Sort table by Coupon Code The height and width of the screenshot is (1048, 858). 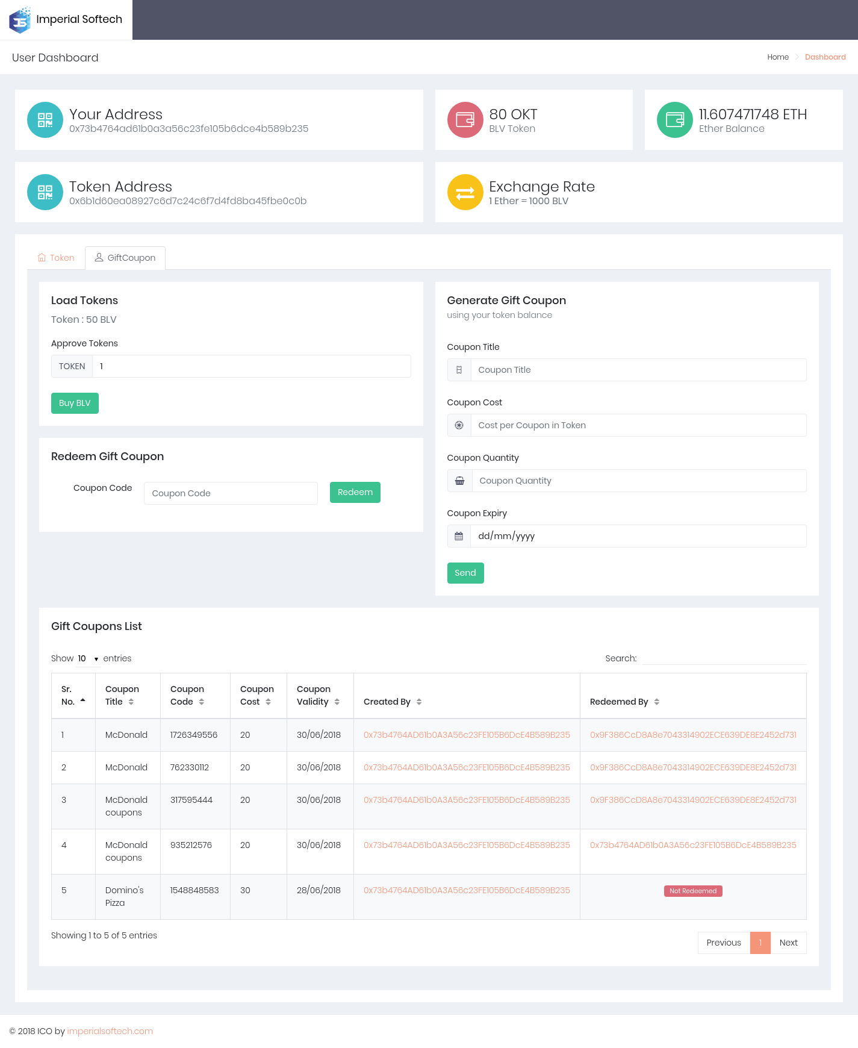202,702
